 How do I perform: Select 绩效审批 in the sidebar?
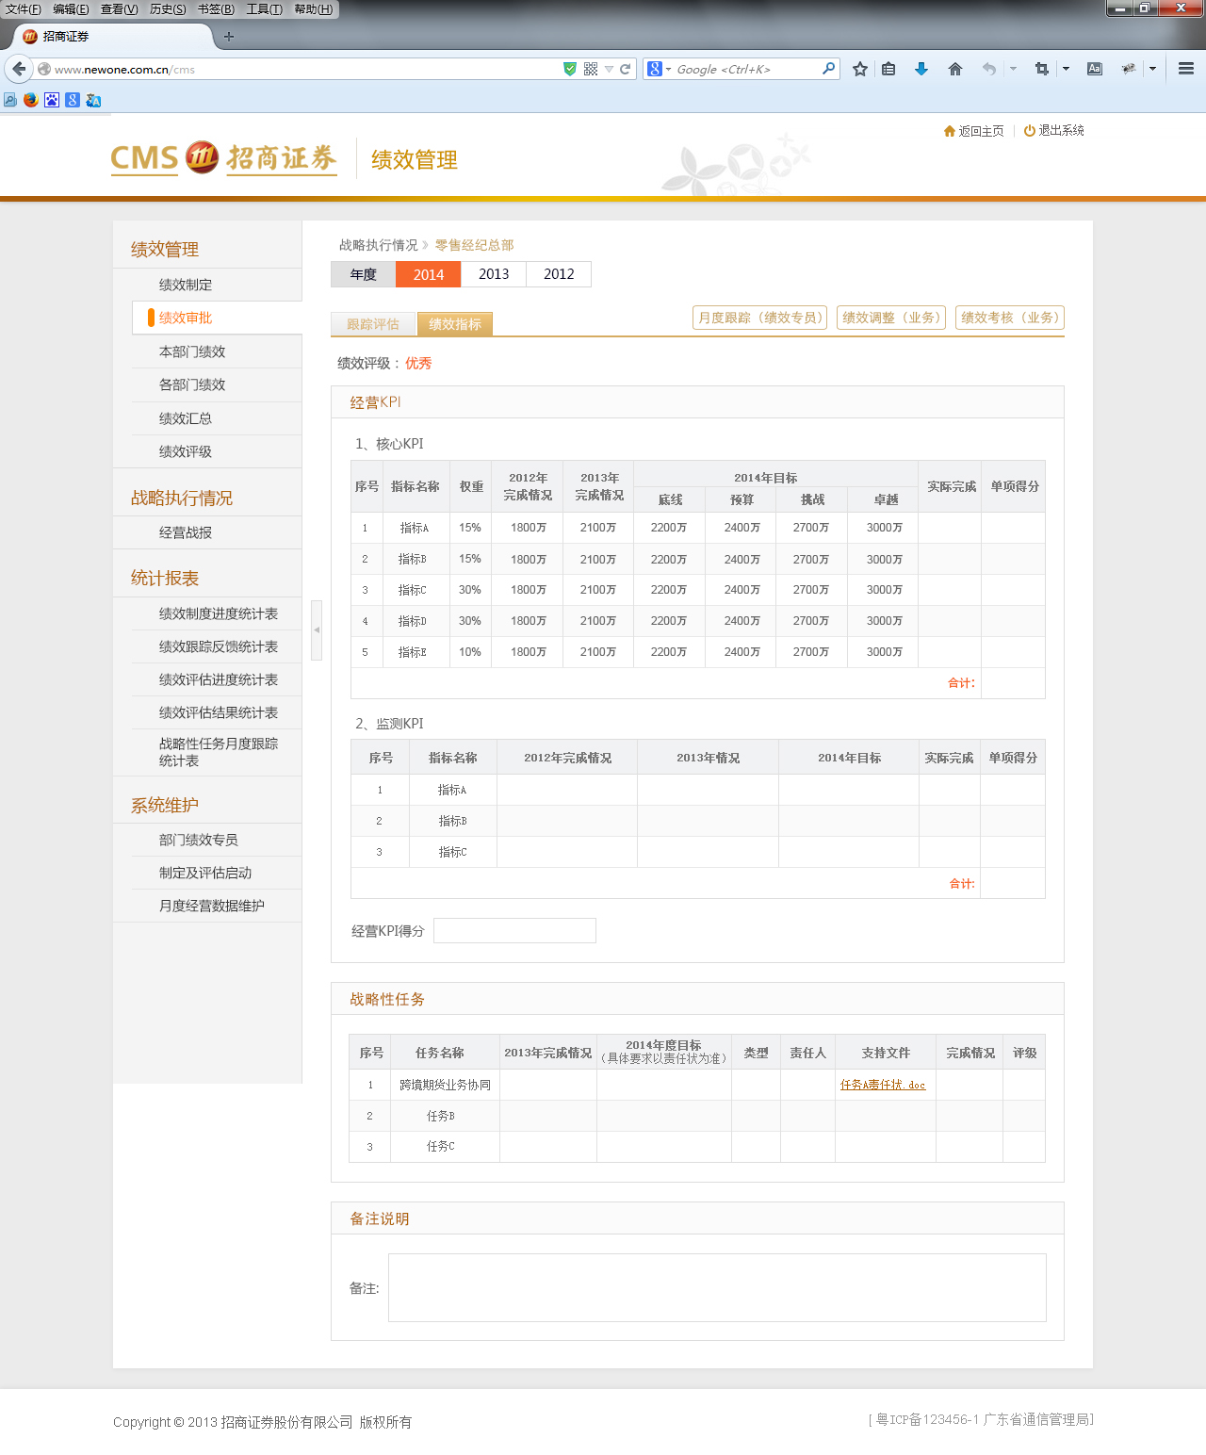point(187,318)
